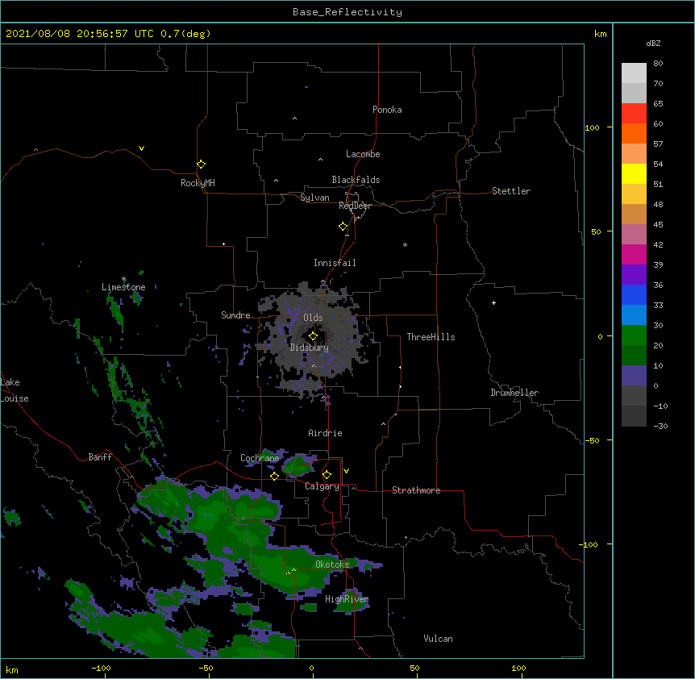Select the yellow diamond radar marker between Olds and Didsbury
The width and height of the screenshot is (695, 679).
click(x=313, y=336)
